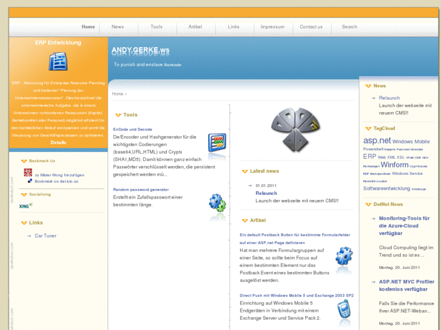Viewport: 441px width, 330px height.
Task: Click the Links heading arrow icon in left sidebar
Action: [x=24, y=223]
